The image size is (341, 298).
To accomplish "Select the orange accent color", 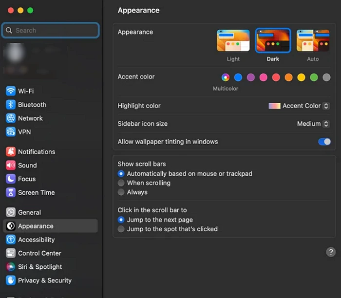I will pos(288,77).
